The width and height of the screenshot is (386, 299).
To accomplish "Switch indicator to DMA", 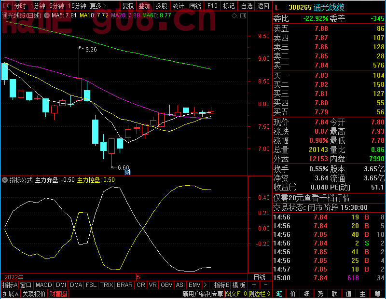I will pyautogui.click(x=76, y=285).
